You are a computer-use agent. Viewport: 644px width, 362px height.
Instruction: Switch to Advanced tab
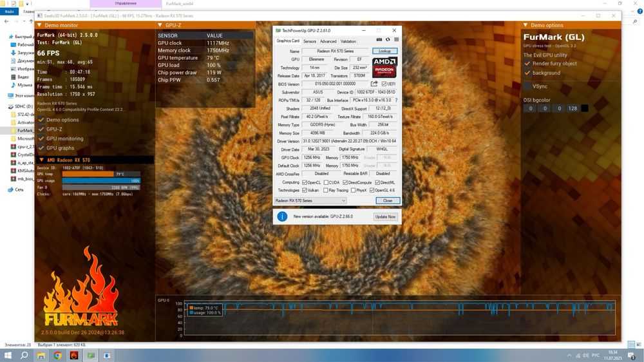[328, 41]
